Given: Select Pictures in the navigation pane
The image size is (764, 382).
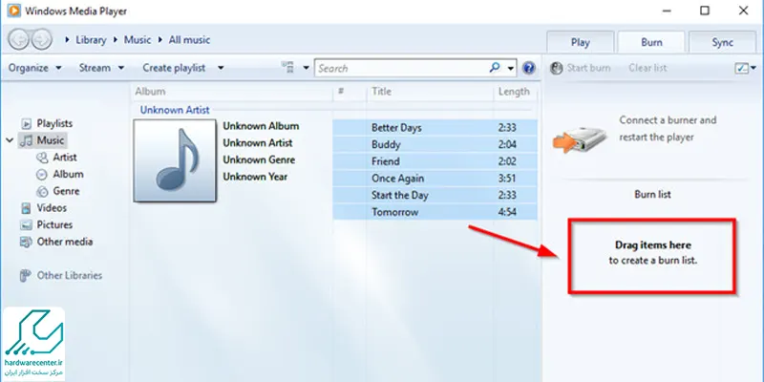Looking at the screenshot, I should (x=54, y=225).
